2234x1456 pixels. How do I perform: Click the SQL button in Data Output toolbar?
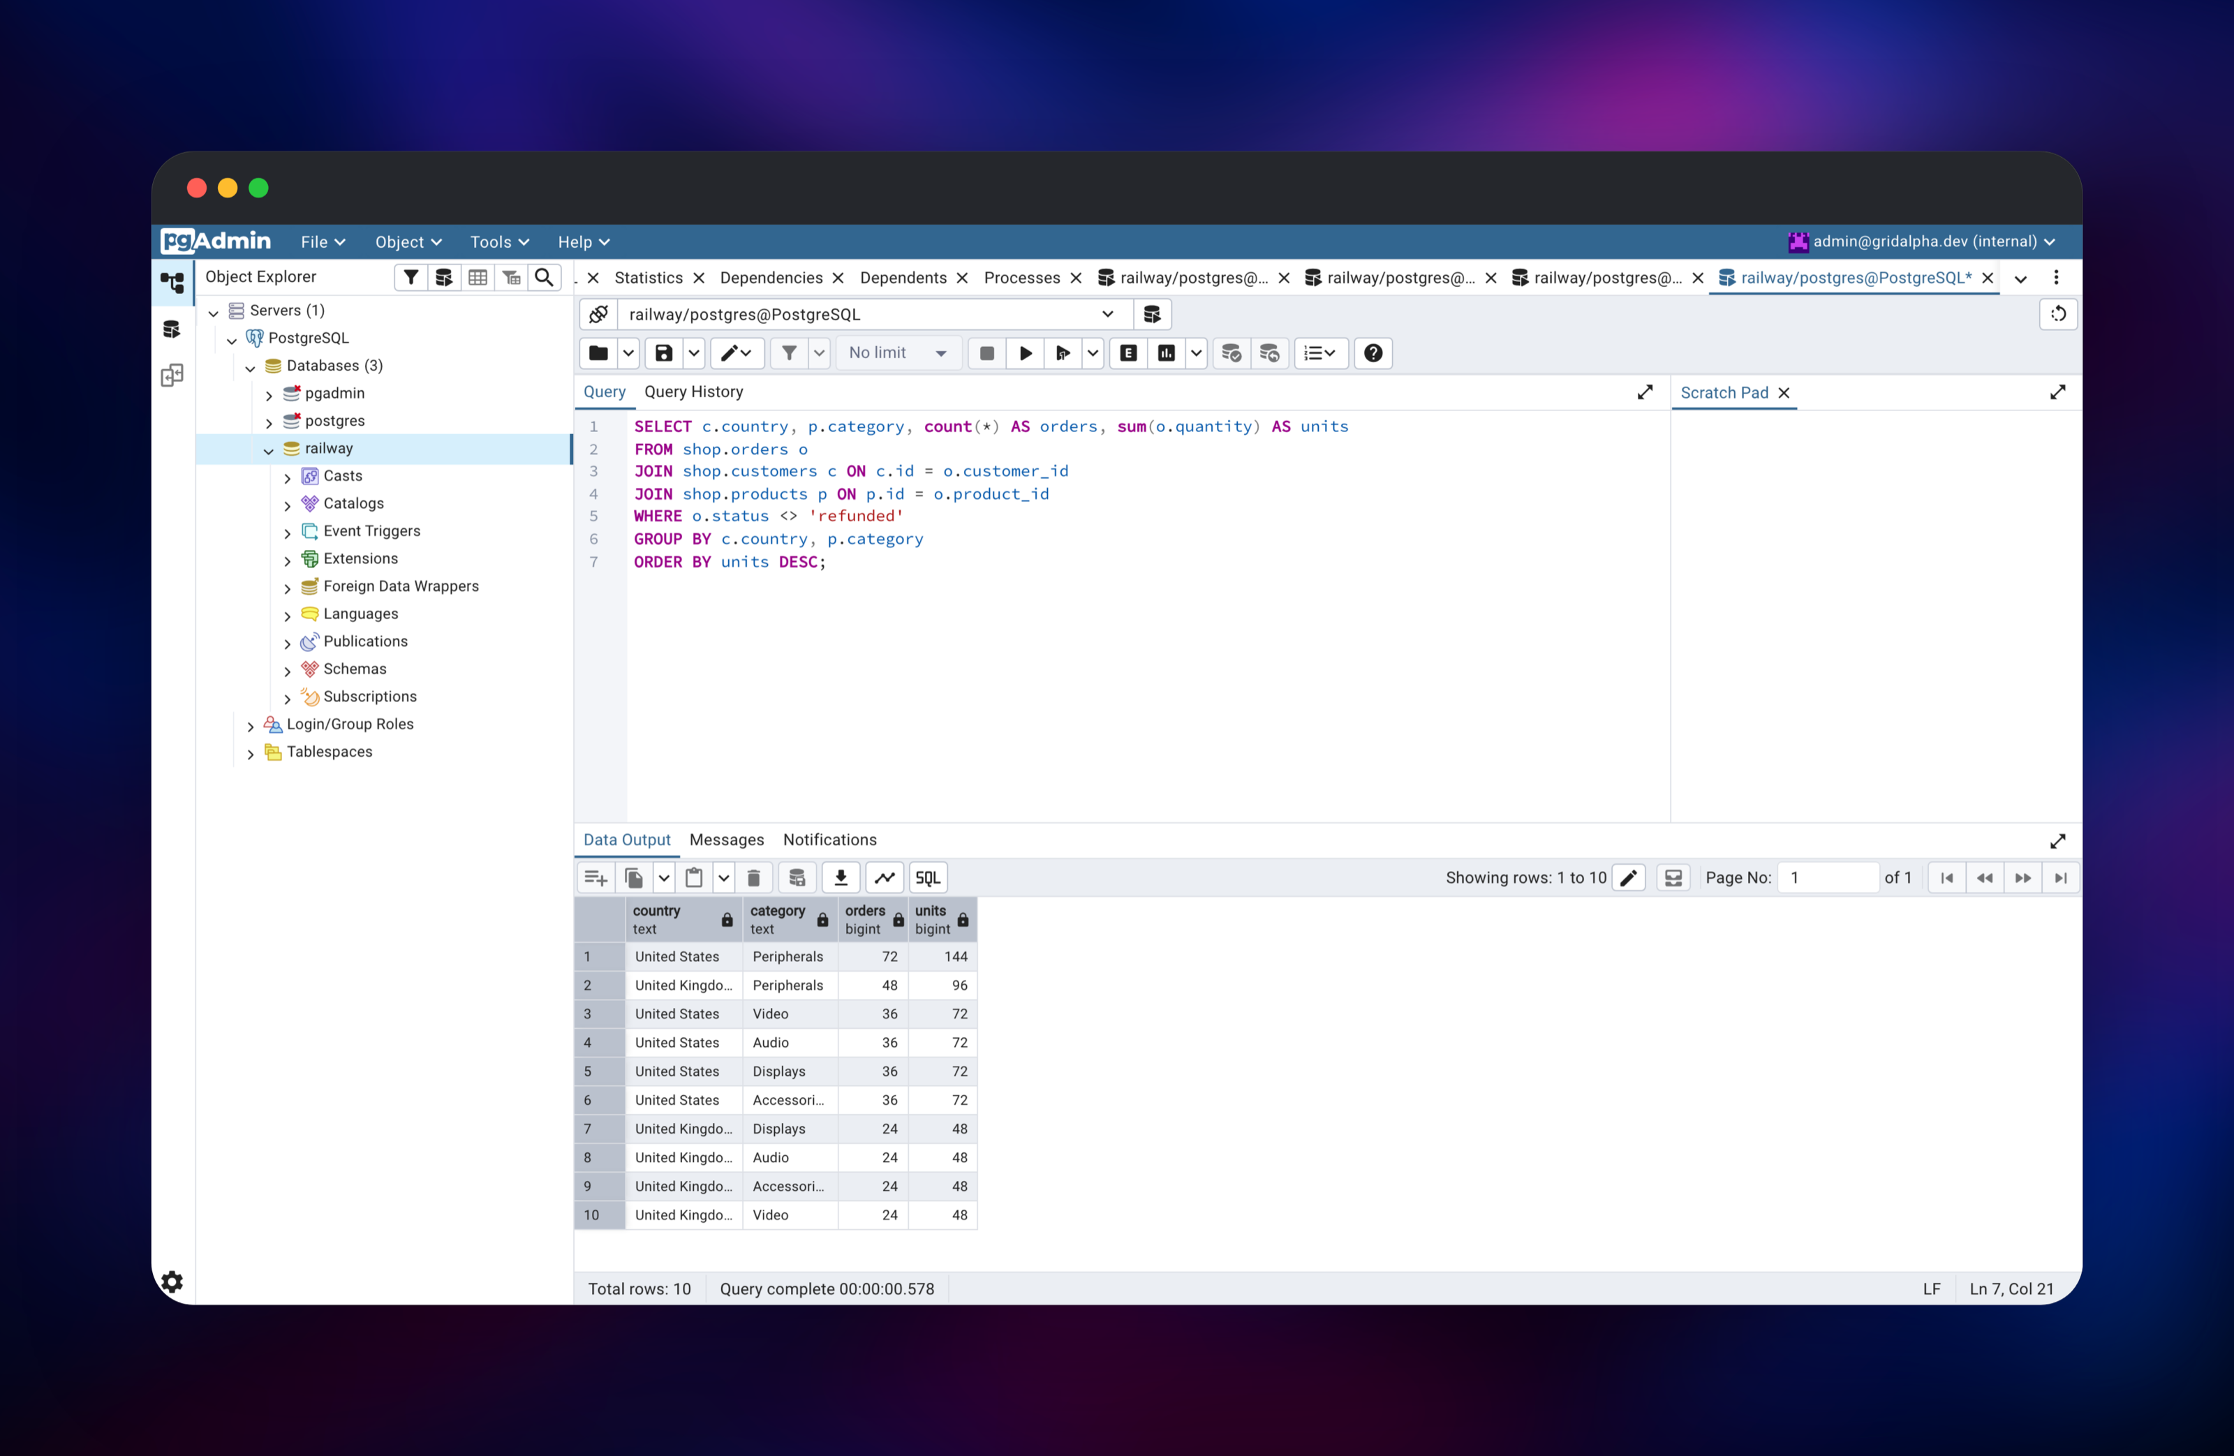pos(927,878)
